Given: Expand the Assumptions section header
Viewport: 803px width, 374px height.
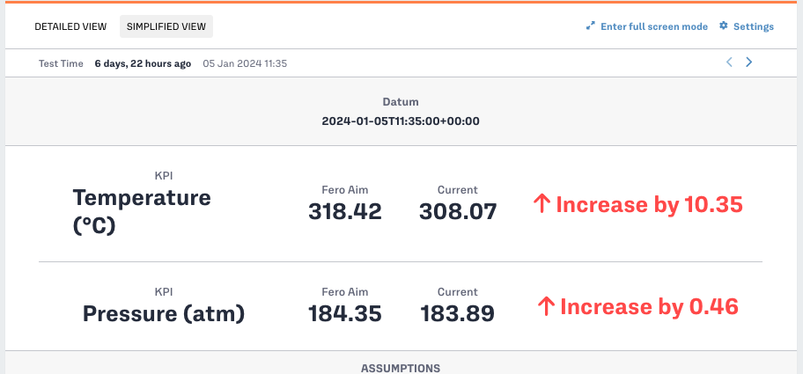Looking at the screenshot, I should pyautogui.click(x=401, y=368).
